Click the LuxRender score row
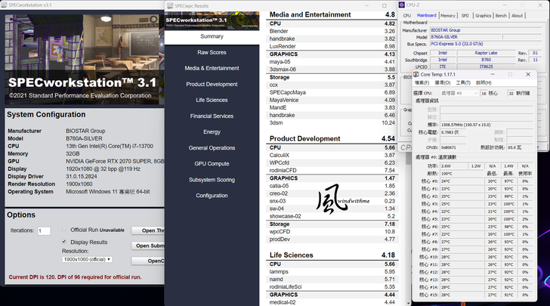The image size is (550, 306). pos(332,46)
